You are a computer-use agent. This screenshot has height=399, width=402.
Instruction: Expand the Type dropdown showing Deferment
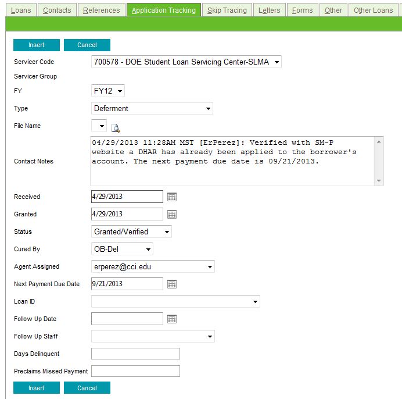pyautogui.click(x=152, y=108)
